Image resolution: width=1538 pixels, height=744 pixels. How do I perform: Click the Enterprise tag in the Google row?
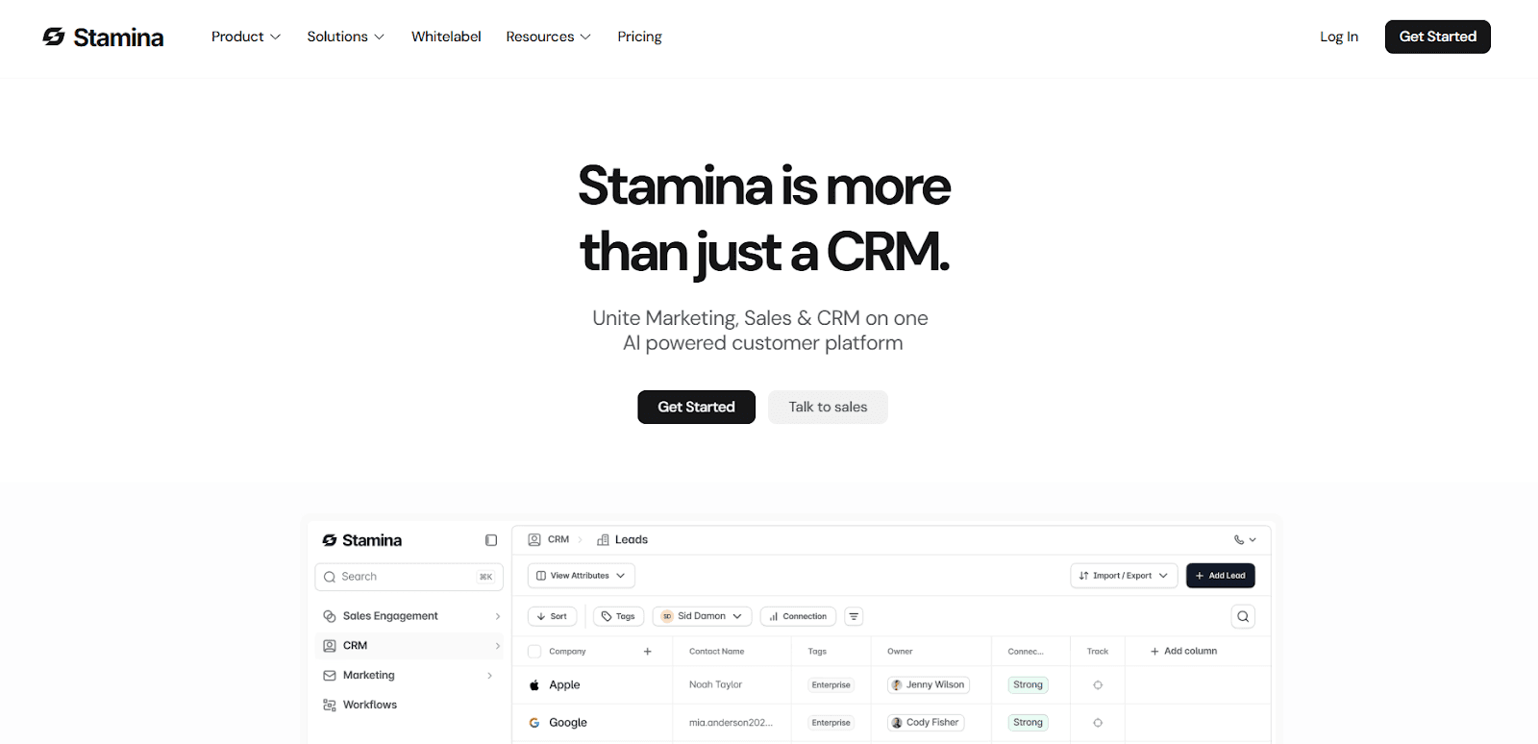(x=831, y=723)
